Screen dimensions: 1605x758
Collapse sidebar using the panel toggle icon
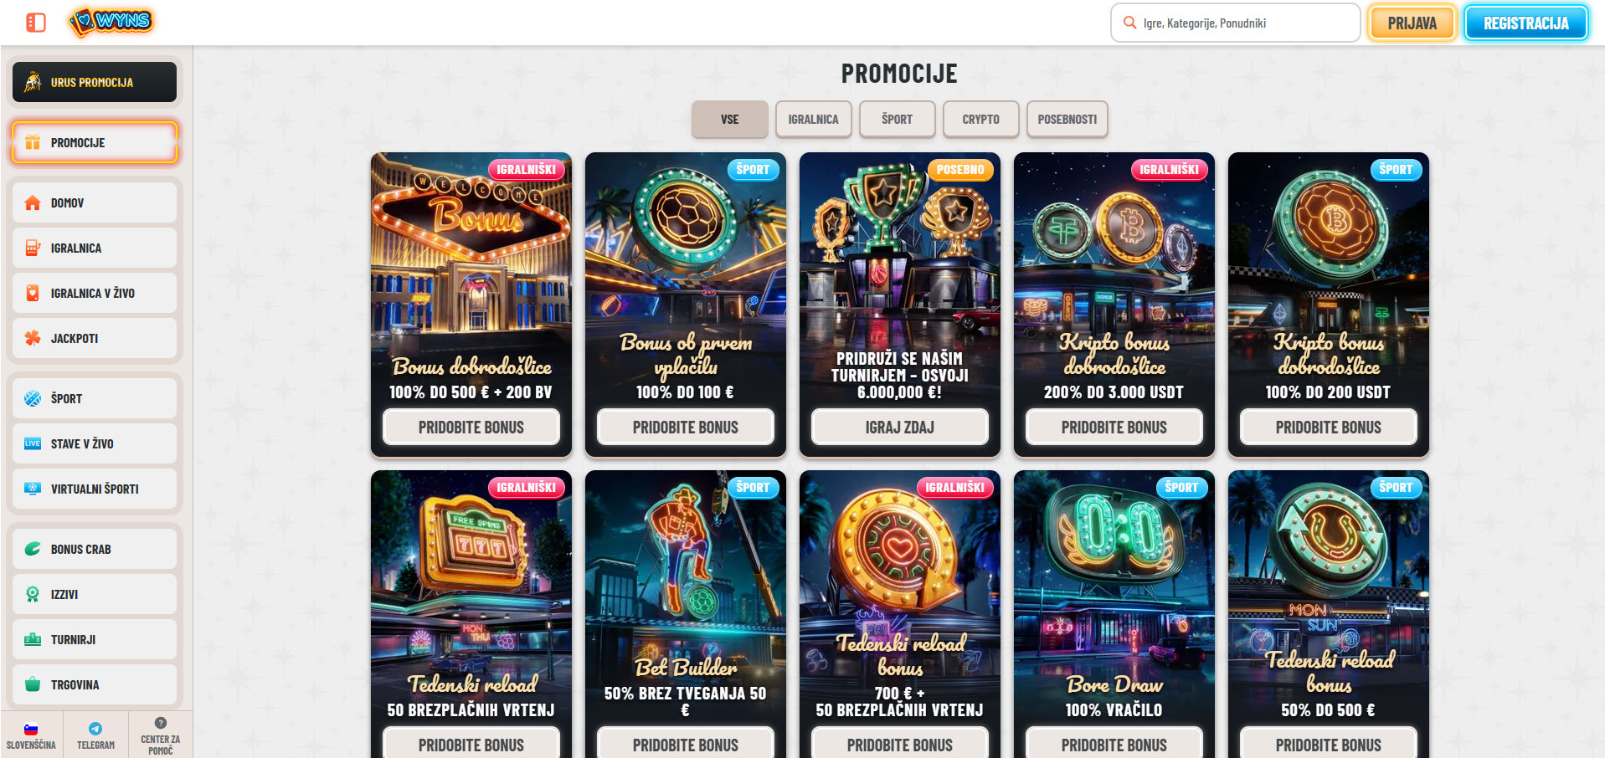coord(35,23)
